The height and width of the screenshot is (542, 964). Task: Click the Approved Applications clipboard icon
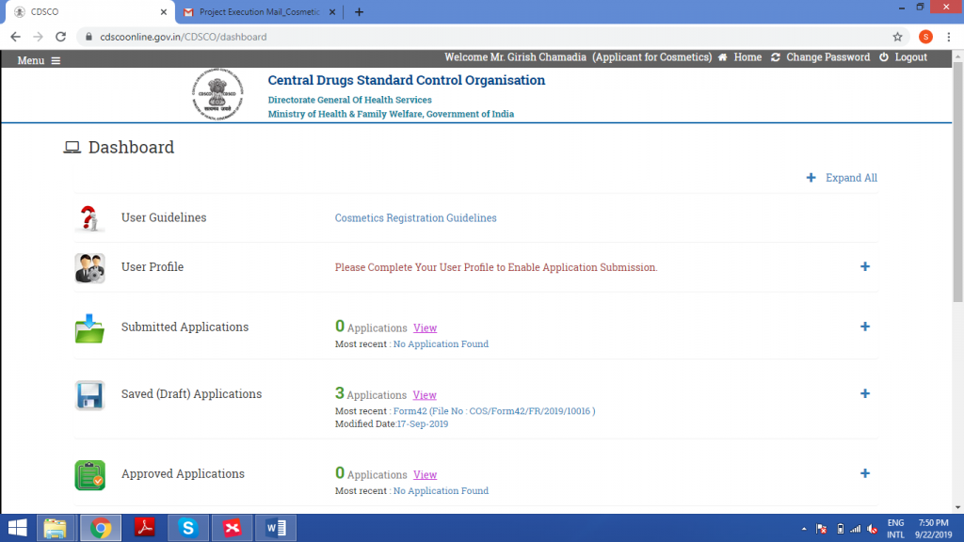[x=89, y=475]
